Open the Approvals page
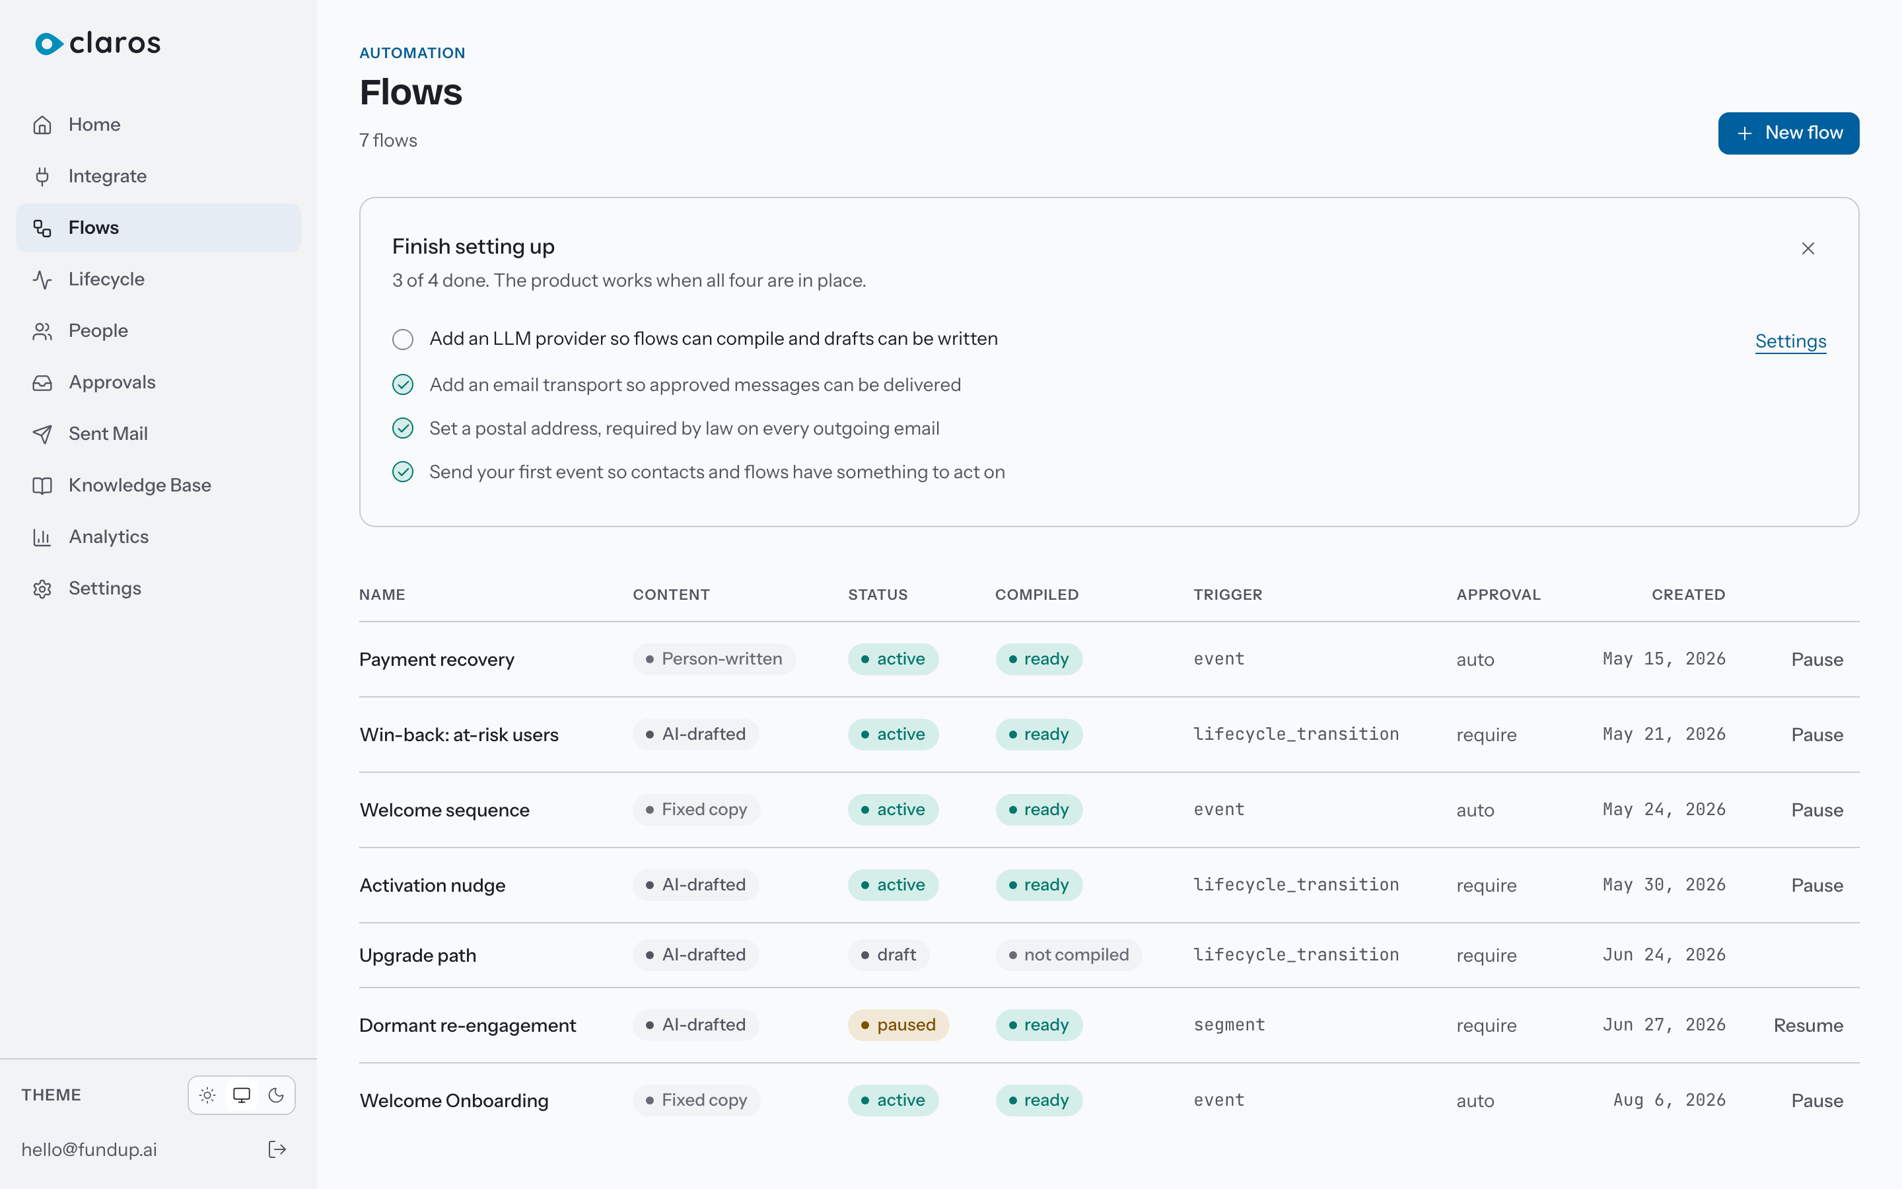1902x1189 pixels. (x=158, y=382)
